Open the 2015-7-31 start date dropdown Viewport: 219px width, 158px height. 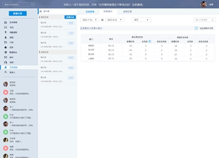coord(90,20)
